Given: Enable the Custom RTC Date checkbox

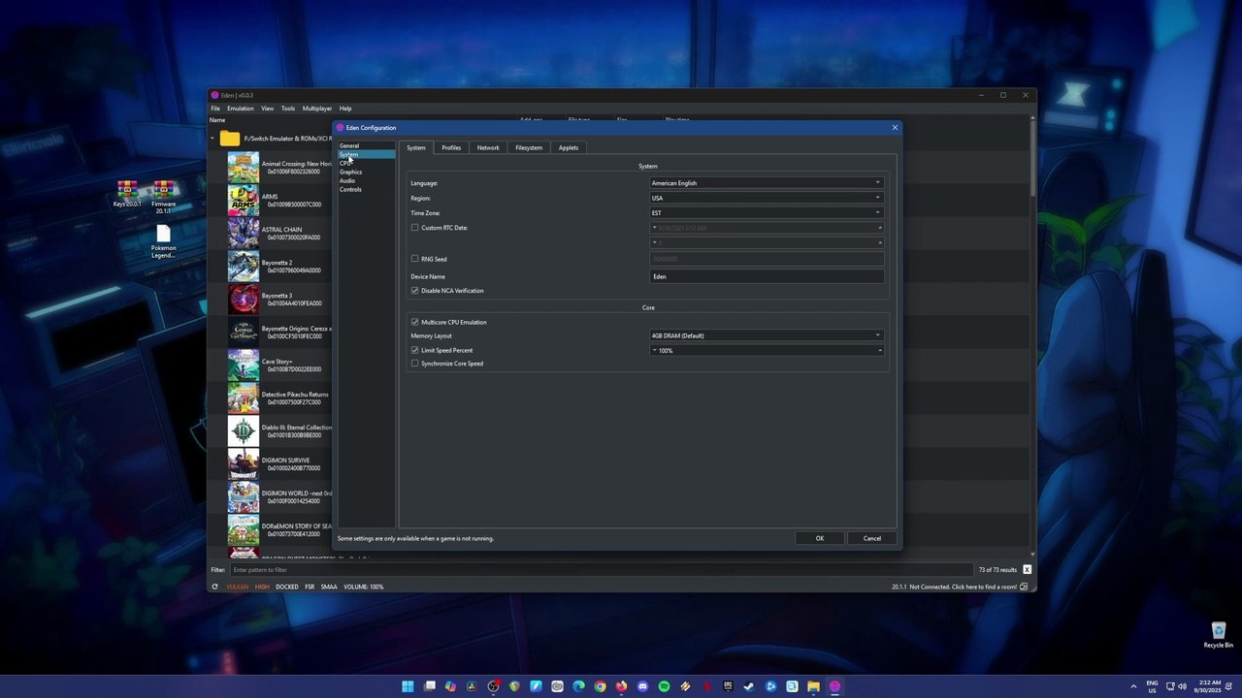Looking at the screenshot, I should click(415, 228).
